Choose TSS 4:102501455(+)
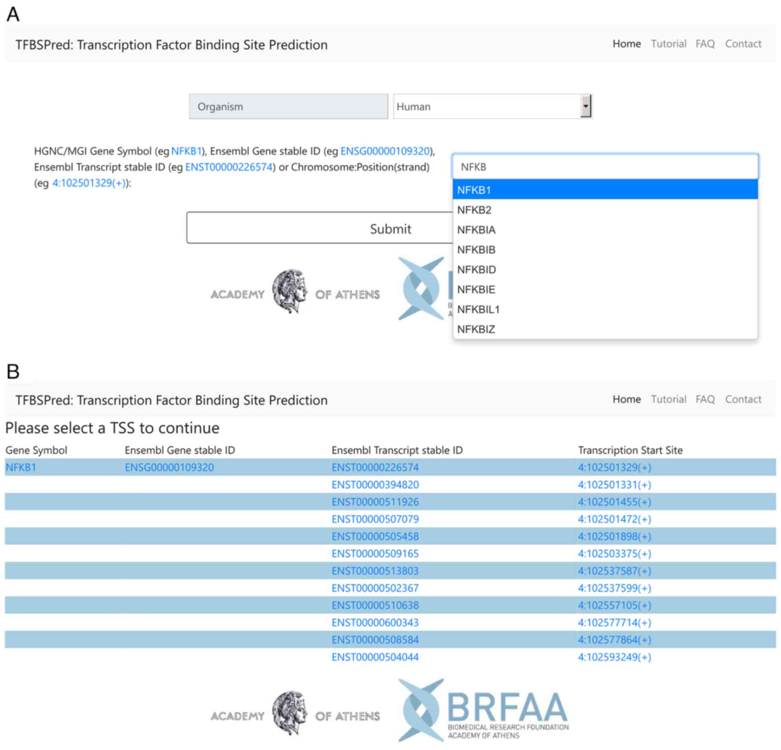The height and width of the screenshot is (750, 781). (x=614, y=502)
